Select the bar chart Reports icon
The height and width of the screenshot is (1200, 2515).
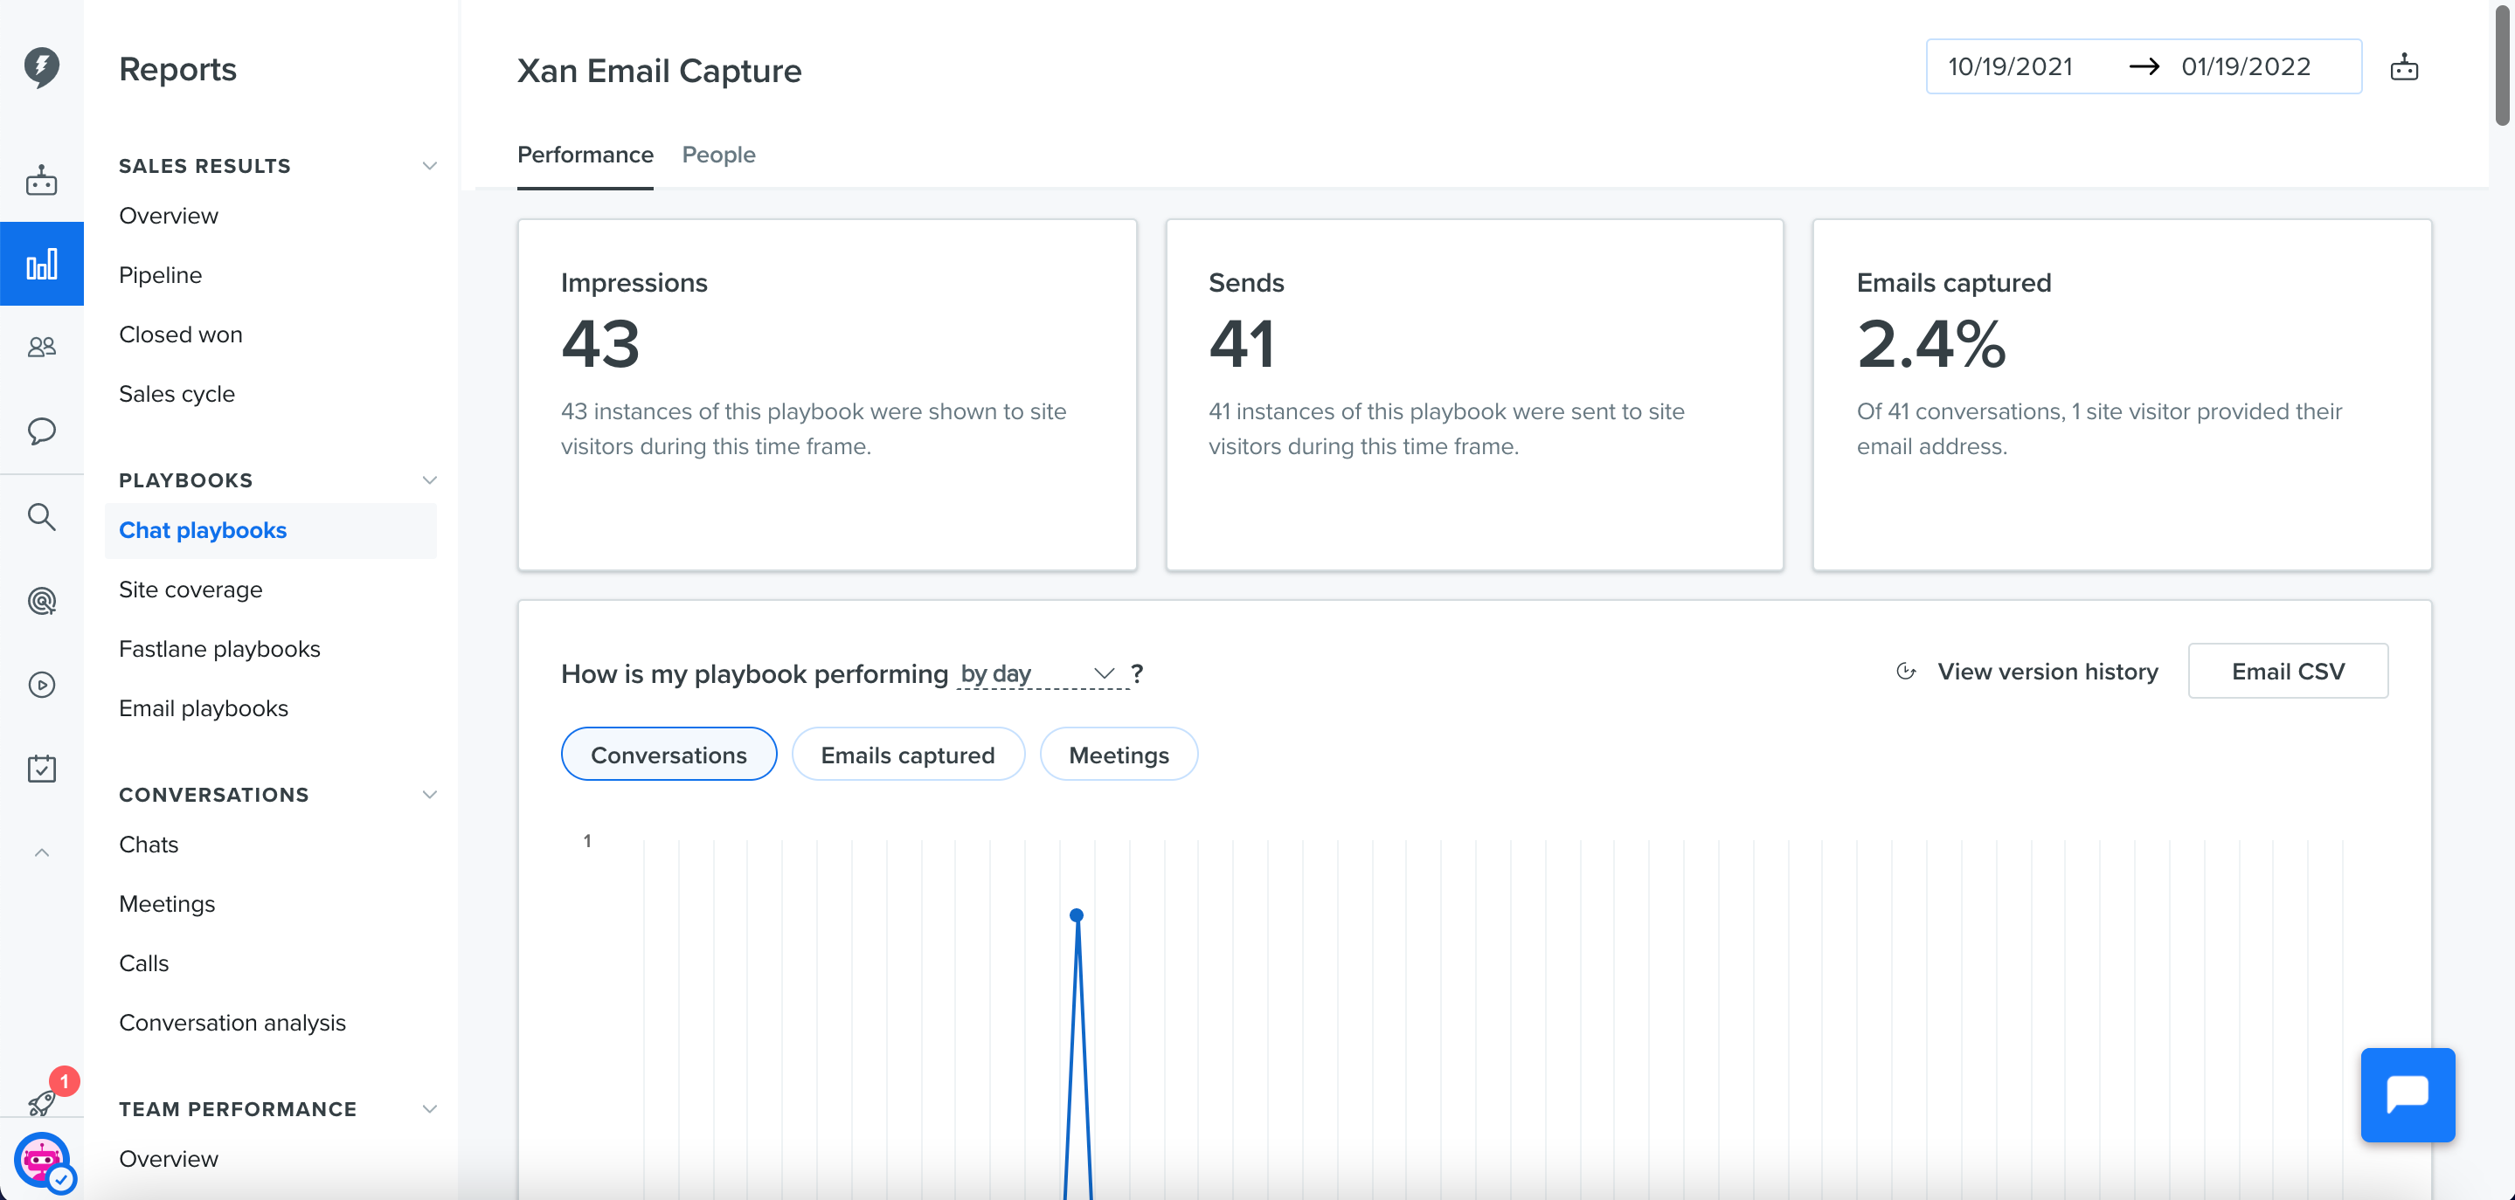tap(41, 264)
